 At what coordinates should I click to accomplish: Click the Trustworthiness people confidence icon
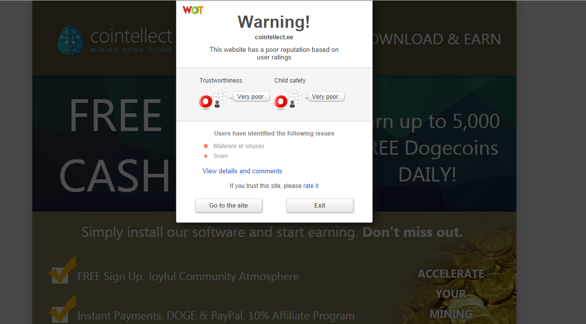coord(220,99)
